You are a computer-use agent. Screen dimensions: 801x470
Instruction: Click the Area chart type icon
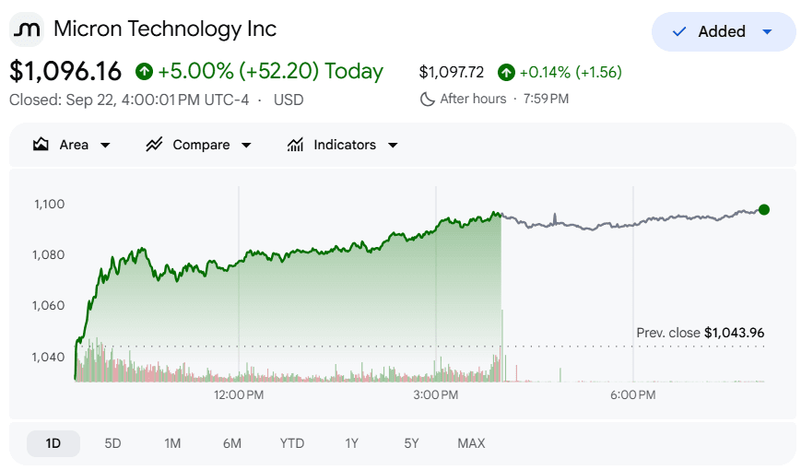coord(41,145)
